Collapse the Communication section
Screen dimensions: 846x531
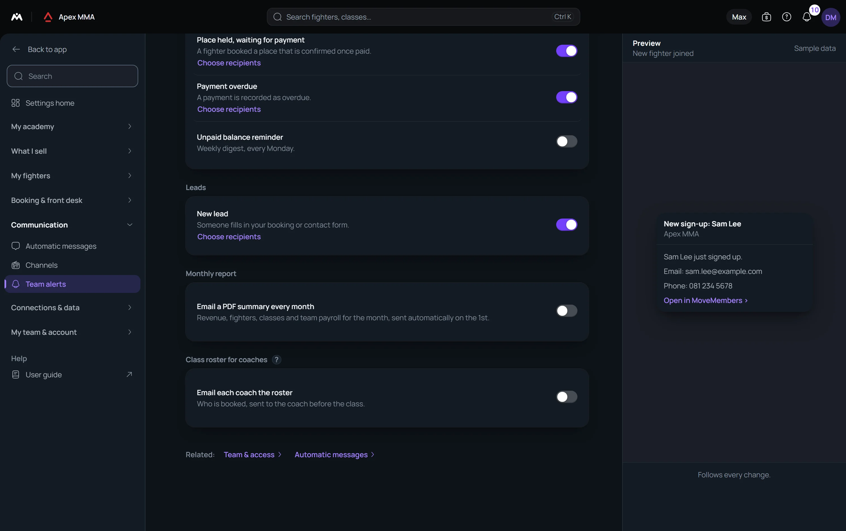pyautogui.click(x=72, y=225)
